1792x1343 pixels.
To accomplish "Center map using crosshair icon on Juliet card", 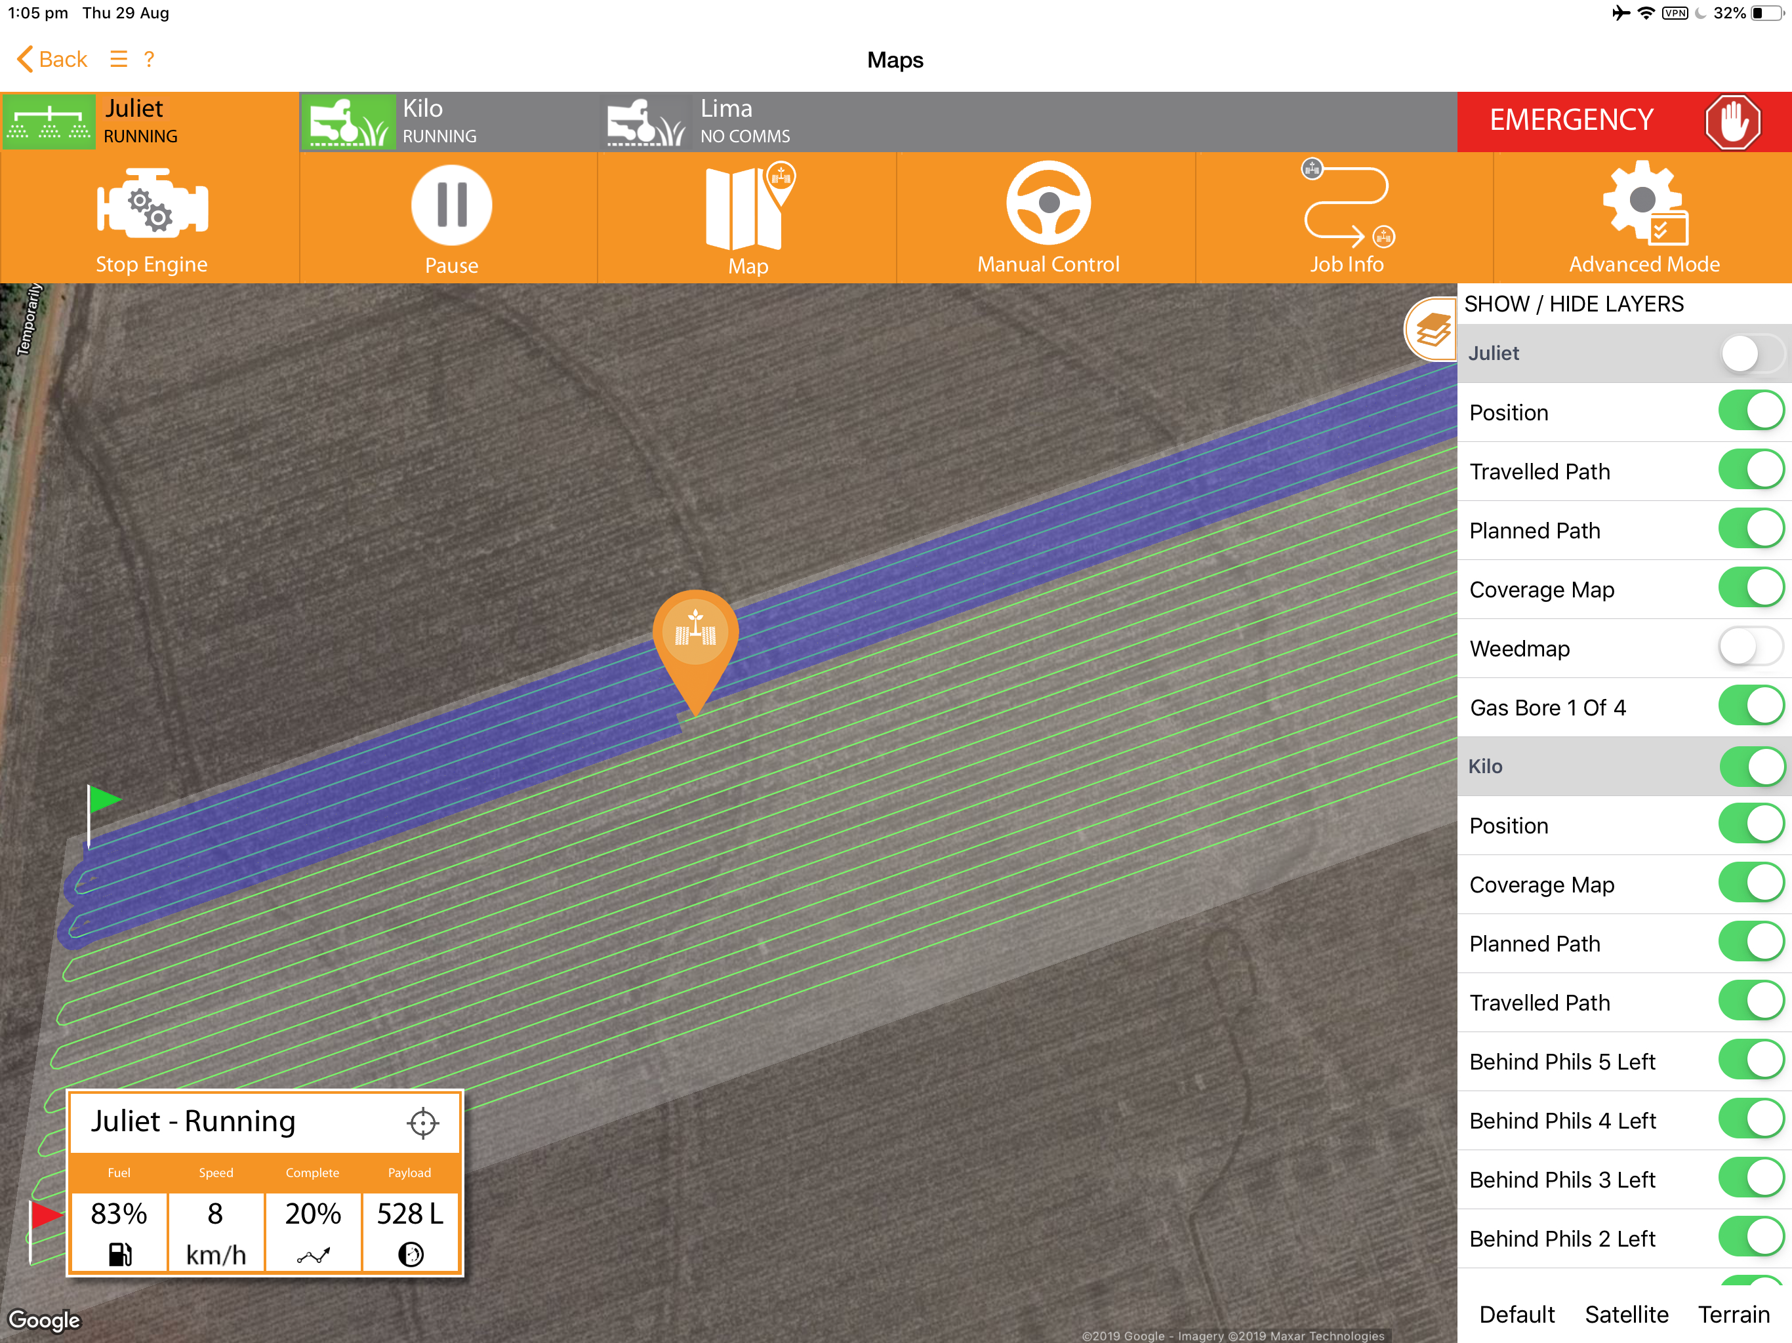I will (x=423, y=1123).
